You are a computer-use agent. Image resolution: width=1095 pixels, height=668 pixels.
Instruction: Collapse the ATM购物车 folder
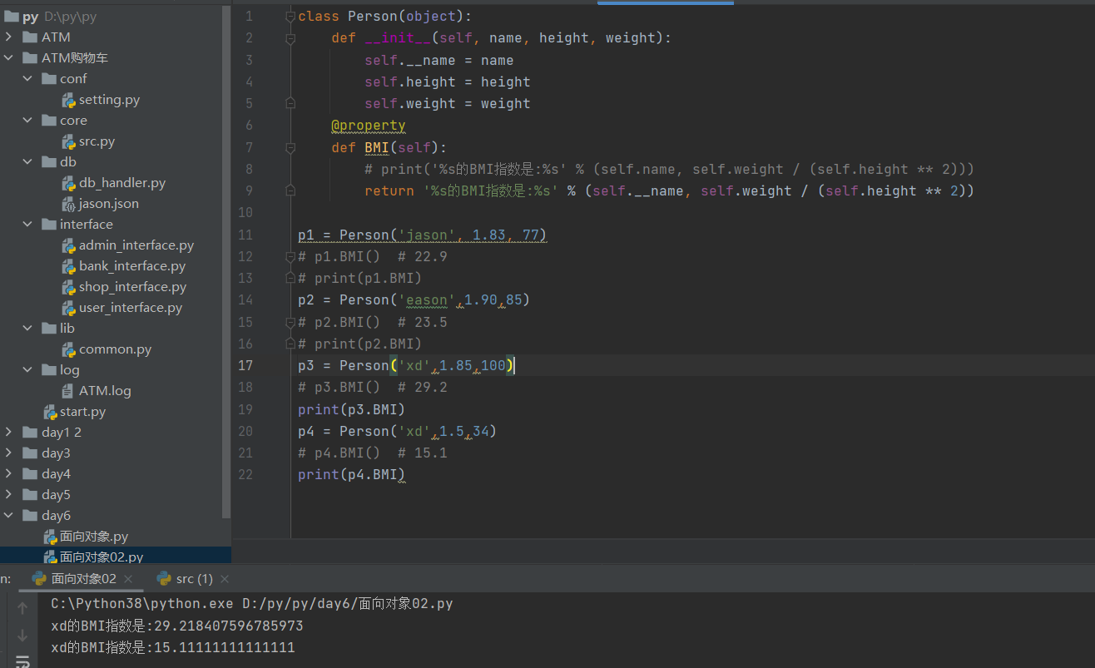8,58
